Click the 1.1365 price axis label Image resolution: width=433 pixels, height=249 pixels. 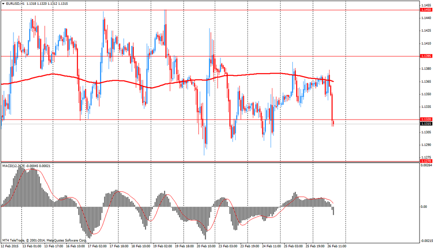pos(426,81)
